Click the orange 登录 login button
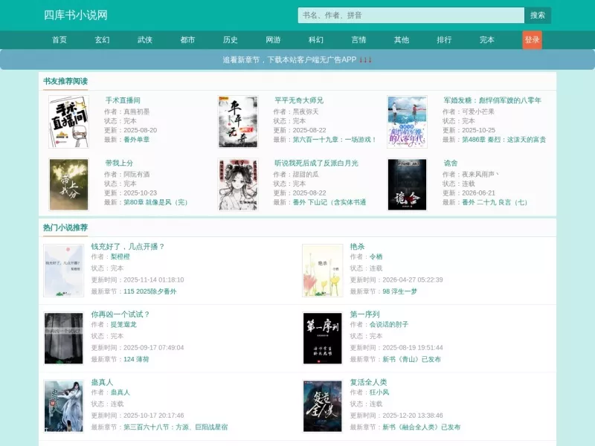Screen dimensions: 595x446 click(x=532, y=40)
